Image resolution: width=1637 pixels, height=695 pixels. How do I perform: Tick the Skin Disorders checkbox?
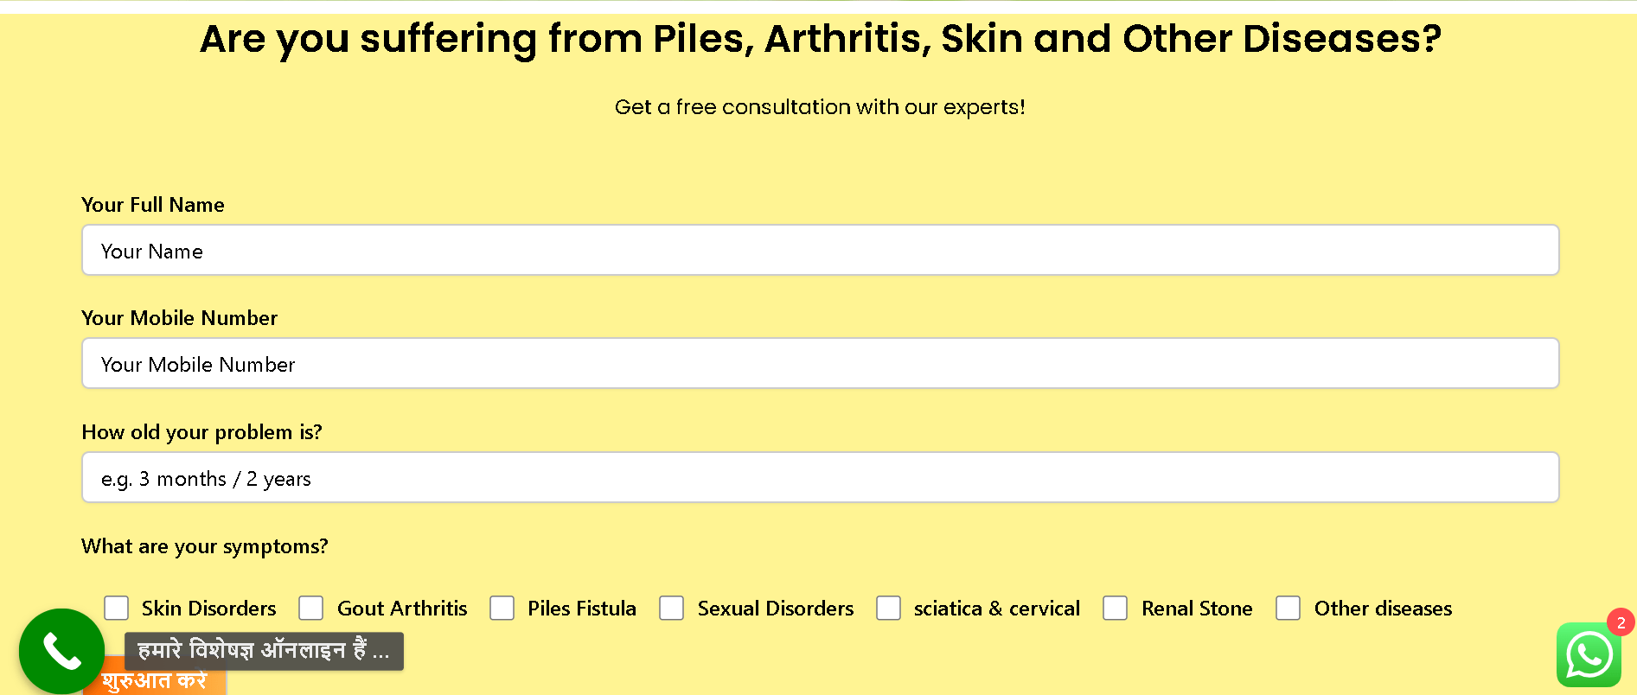pos(117,608)
